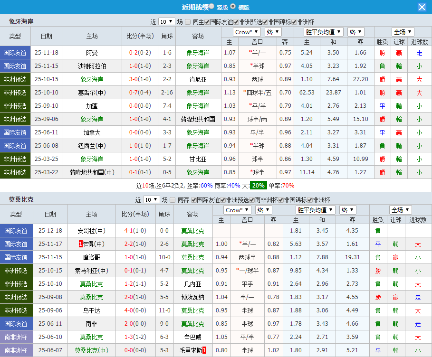
Task: Click the red "1" badge next to 毛里求斯
Action: pyautogui.click(x=205, y=351)
